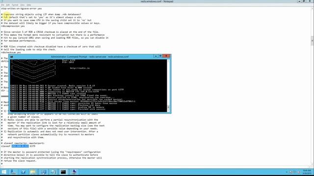Close the Command Prompt window

[x=166, y=56]
